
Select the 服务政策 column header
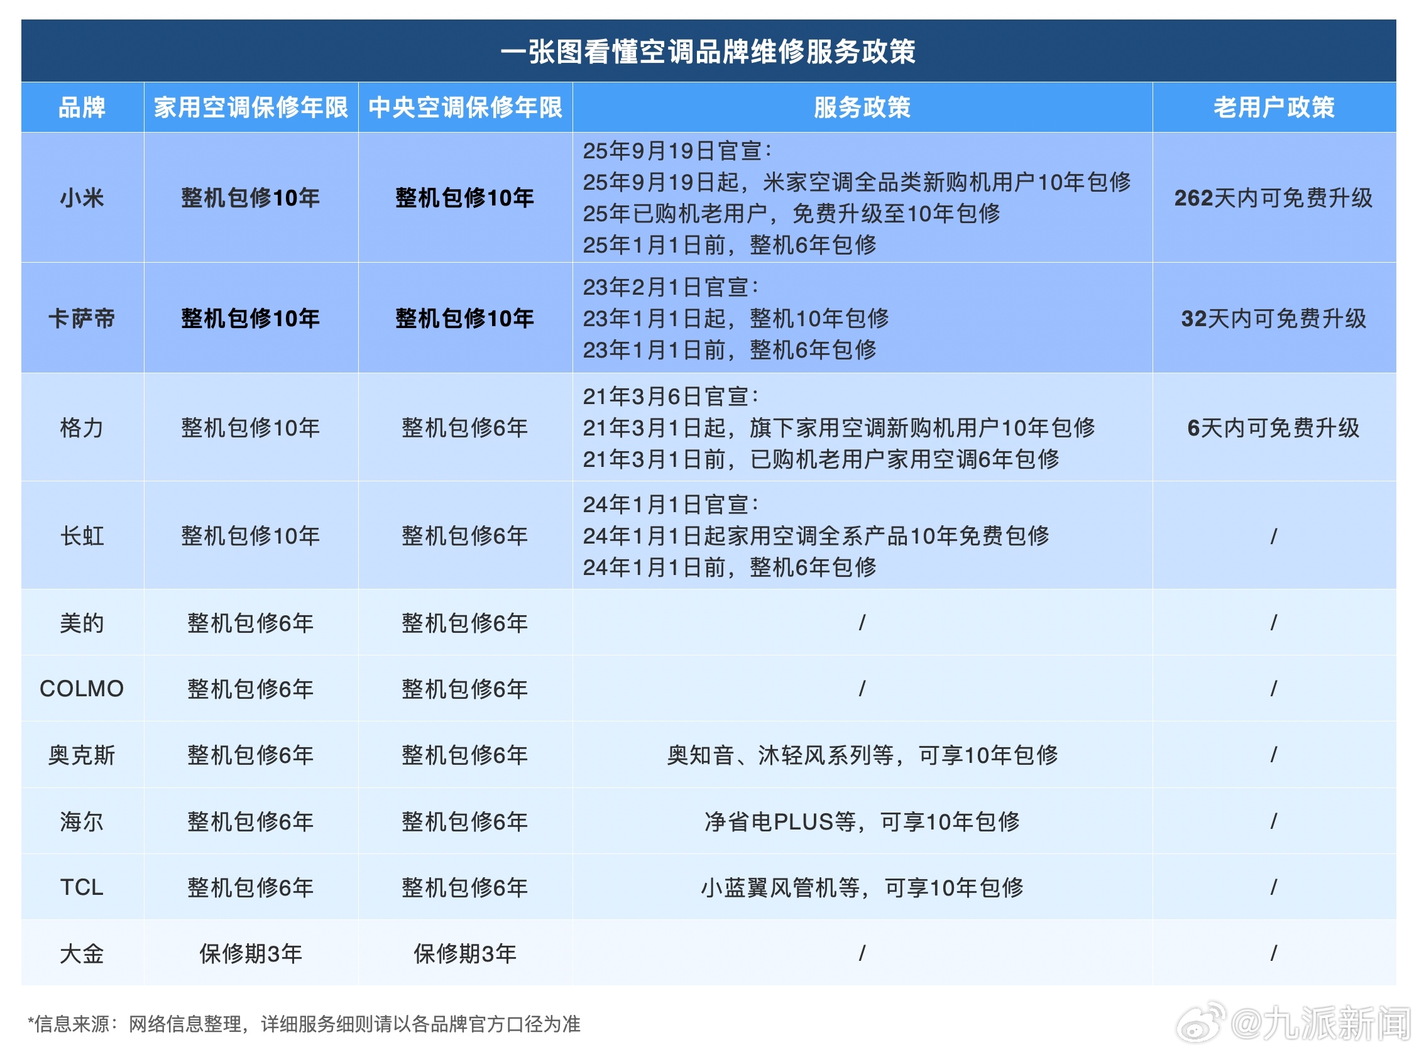click(x=862, y=107)
